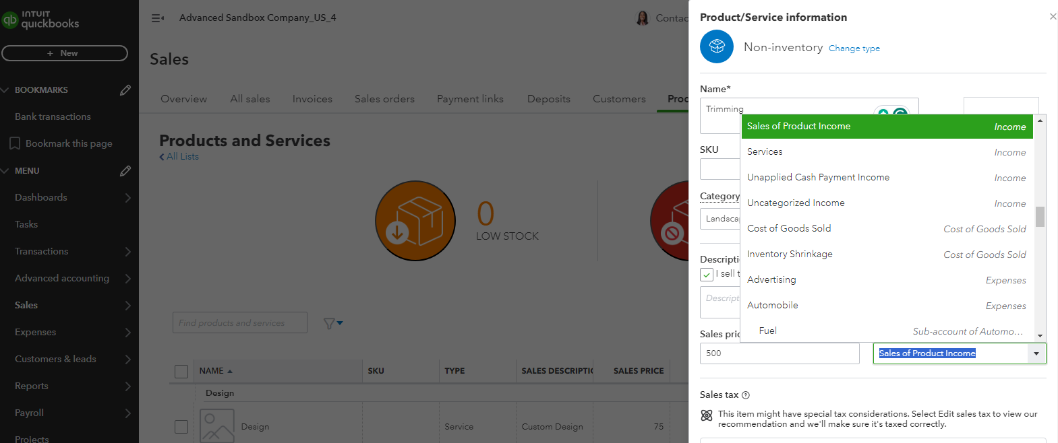The width and height of the screenshot is (1058, 443).
Task: Edit bookmarks using the pencil icon
Action: click(125, 90)
